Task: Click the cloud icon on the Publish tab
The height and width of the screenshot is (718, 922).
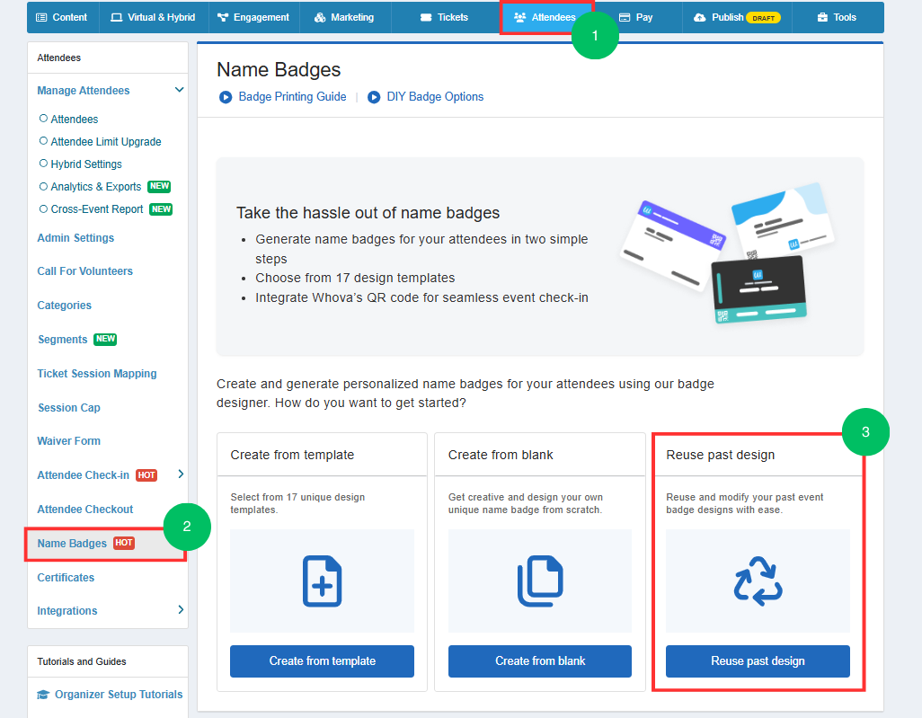Action: [x=699, y=18]
